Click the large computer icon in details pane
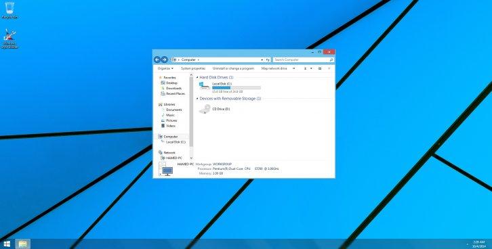Viewport: 492px width, 249px height. pos(166,169)
